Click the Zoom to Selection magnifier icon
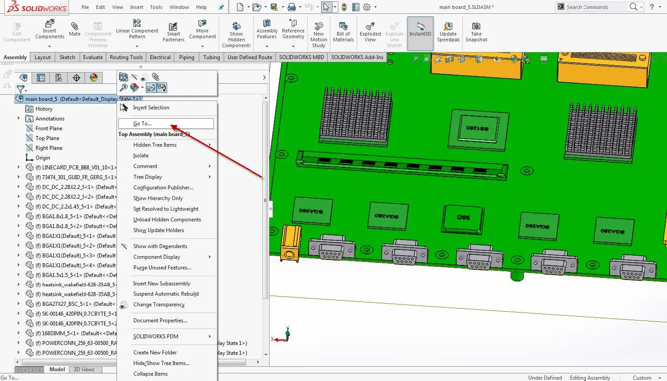This screenshot has width=667, height=381. [x=124, y=88]
